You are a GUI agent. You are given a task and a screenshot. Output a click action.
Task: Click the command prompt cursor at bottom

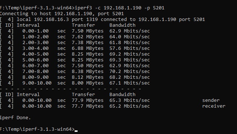(76, 130)
